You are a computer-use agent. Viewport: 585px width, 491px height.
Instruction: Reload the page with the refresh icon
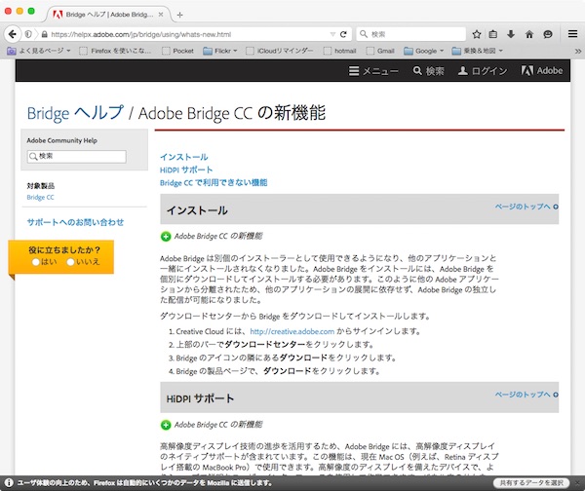click(343, 33)
